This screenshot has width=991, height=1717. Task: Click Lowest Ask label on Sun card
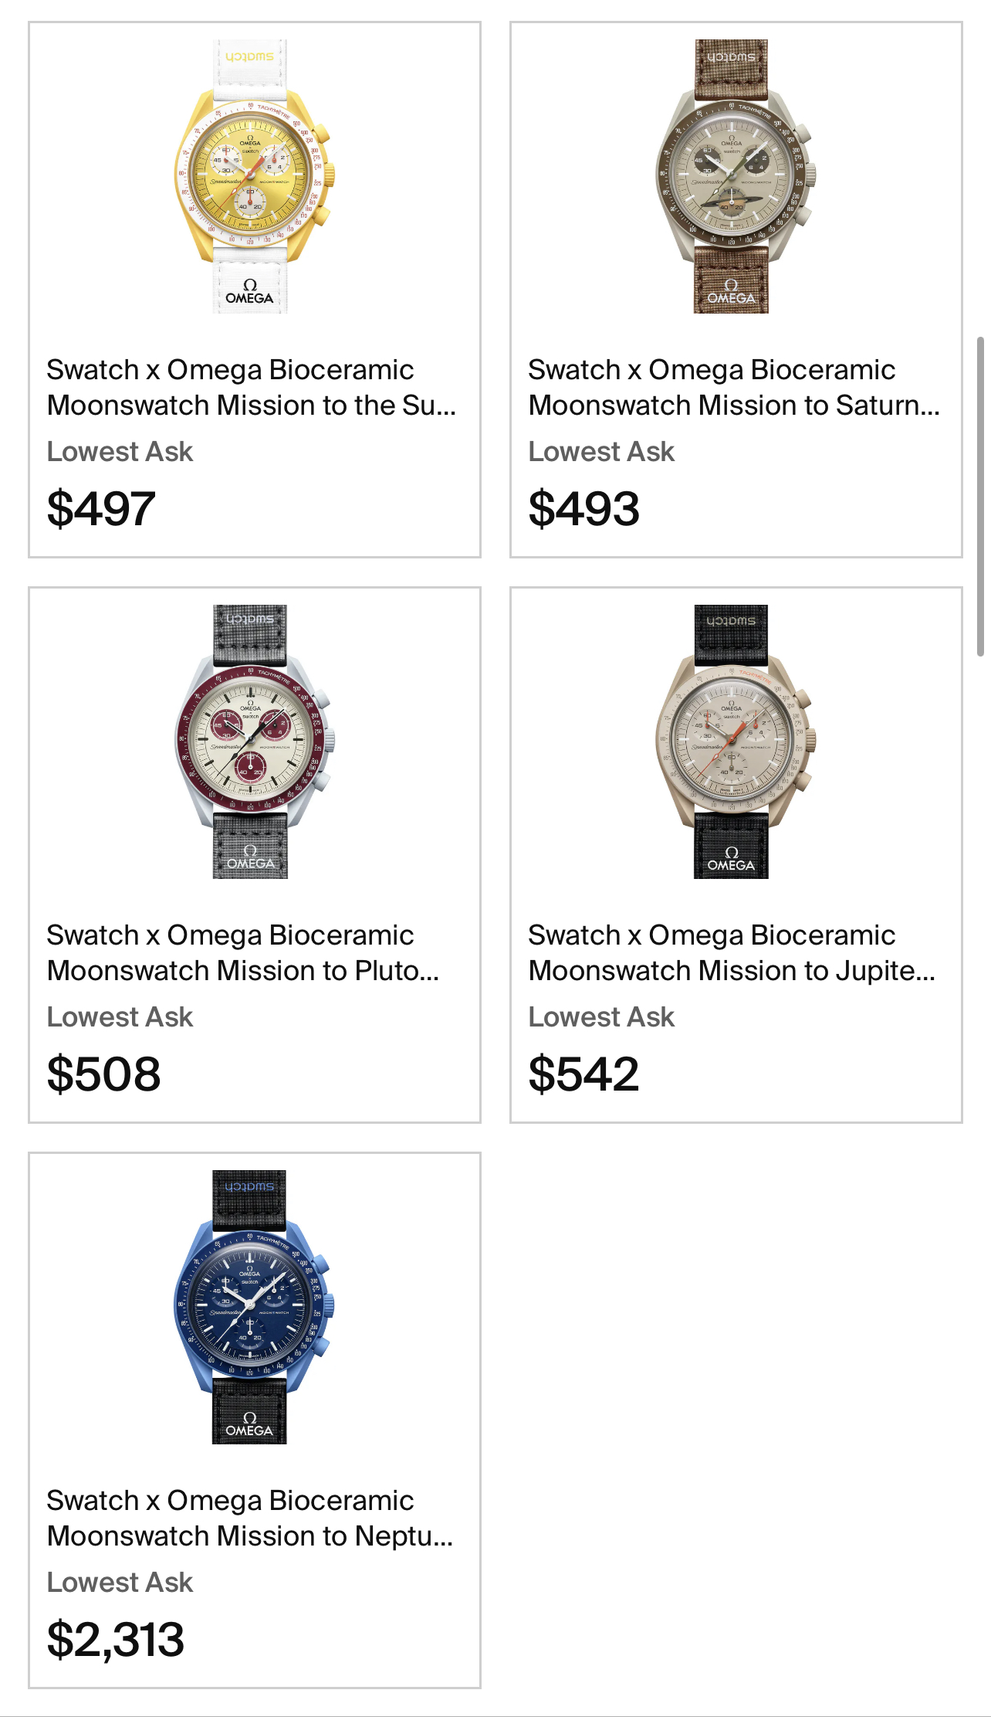tap(120, 452)
